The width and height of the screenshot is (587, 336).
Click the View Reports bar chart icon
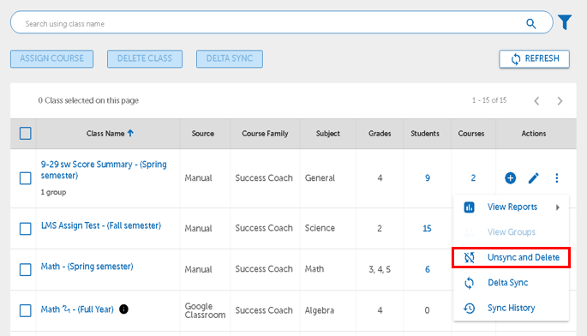click(469, 207)
